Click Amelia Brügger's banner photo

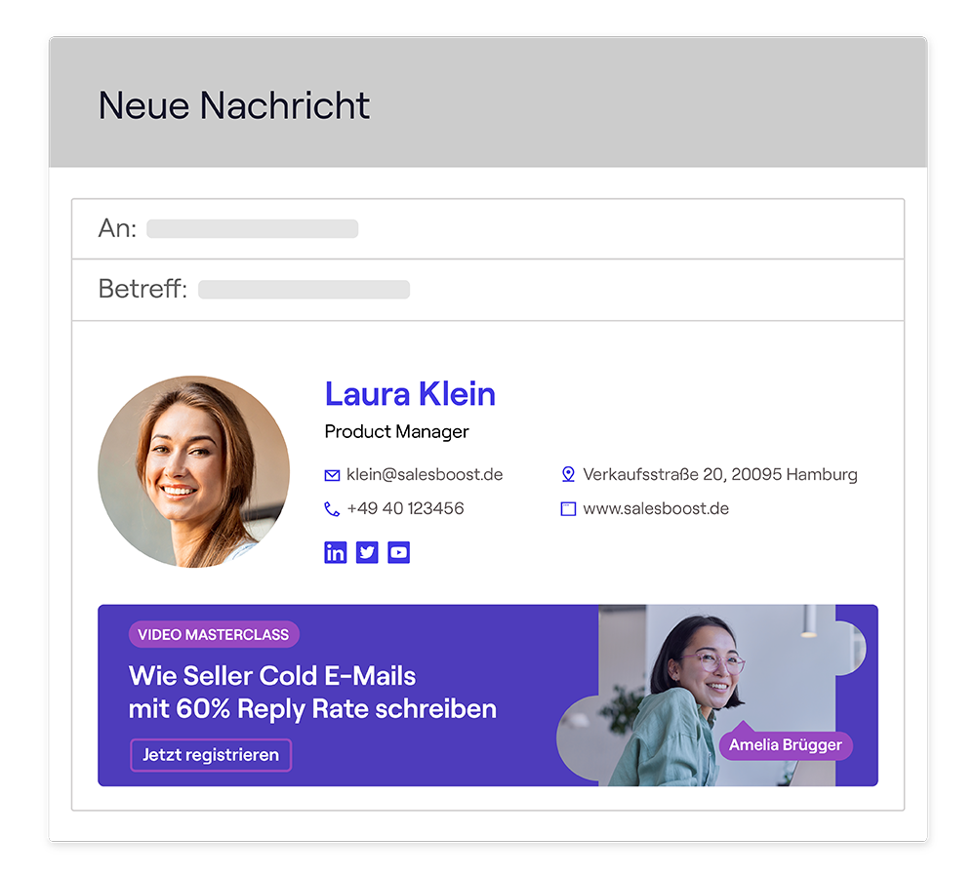pyautogui.click(x=715, y=695)
